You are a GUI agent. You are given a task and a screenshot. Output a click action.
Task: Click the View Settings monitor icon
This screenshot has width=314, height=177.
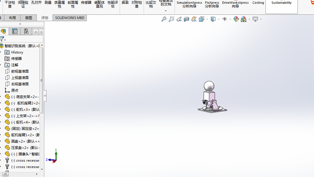tap(255, 19)
